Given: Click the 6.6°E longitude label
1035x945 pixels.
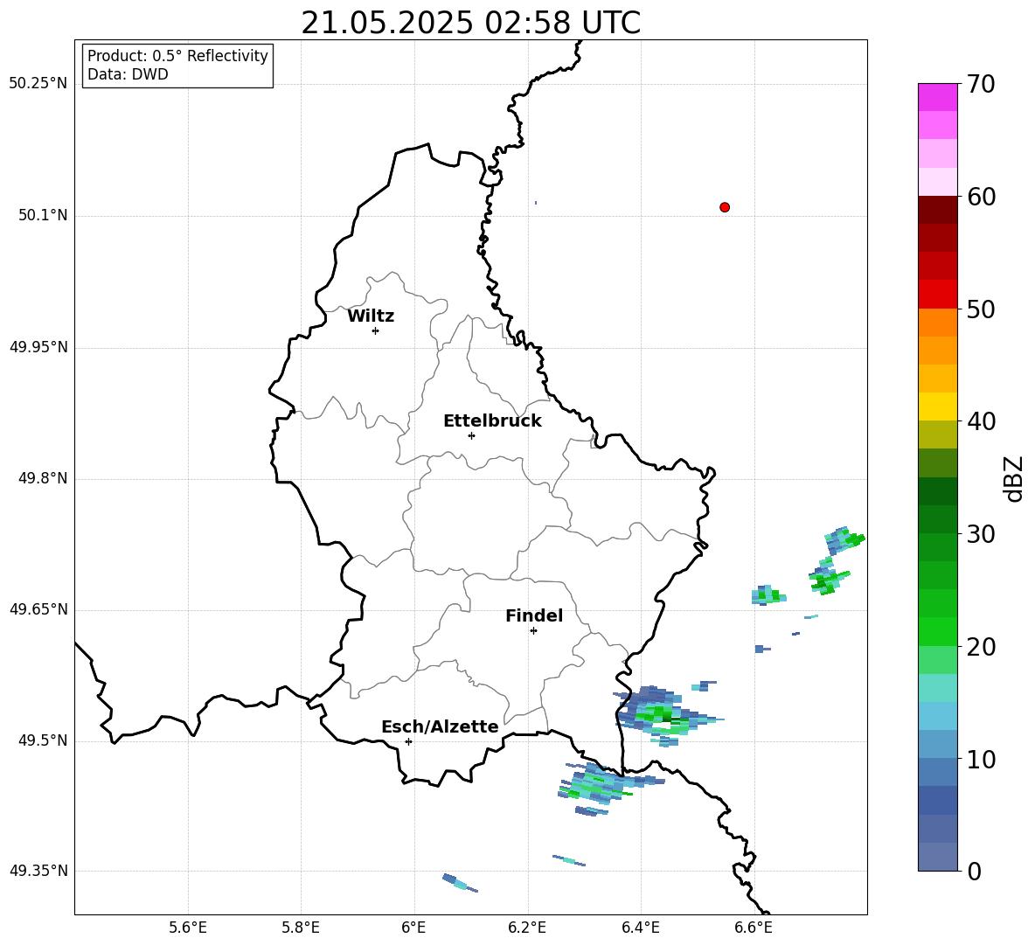Looking at the screenshot, I should click(x=754, y=928).
